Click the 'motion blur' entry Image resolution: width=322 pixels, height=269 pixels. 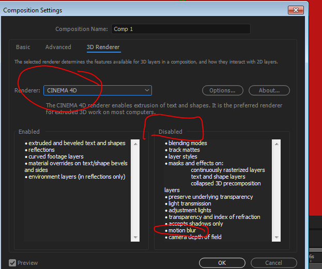click(x=180, y=230)
